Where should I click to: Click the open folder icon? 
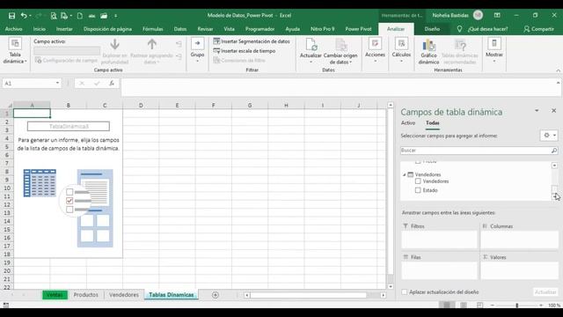(x=104, y=16)
